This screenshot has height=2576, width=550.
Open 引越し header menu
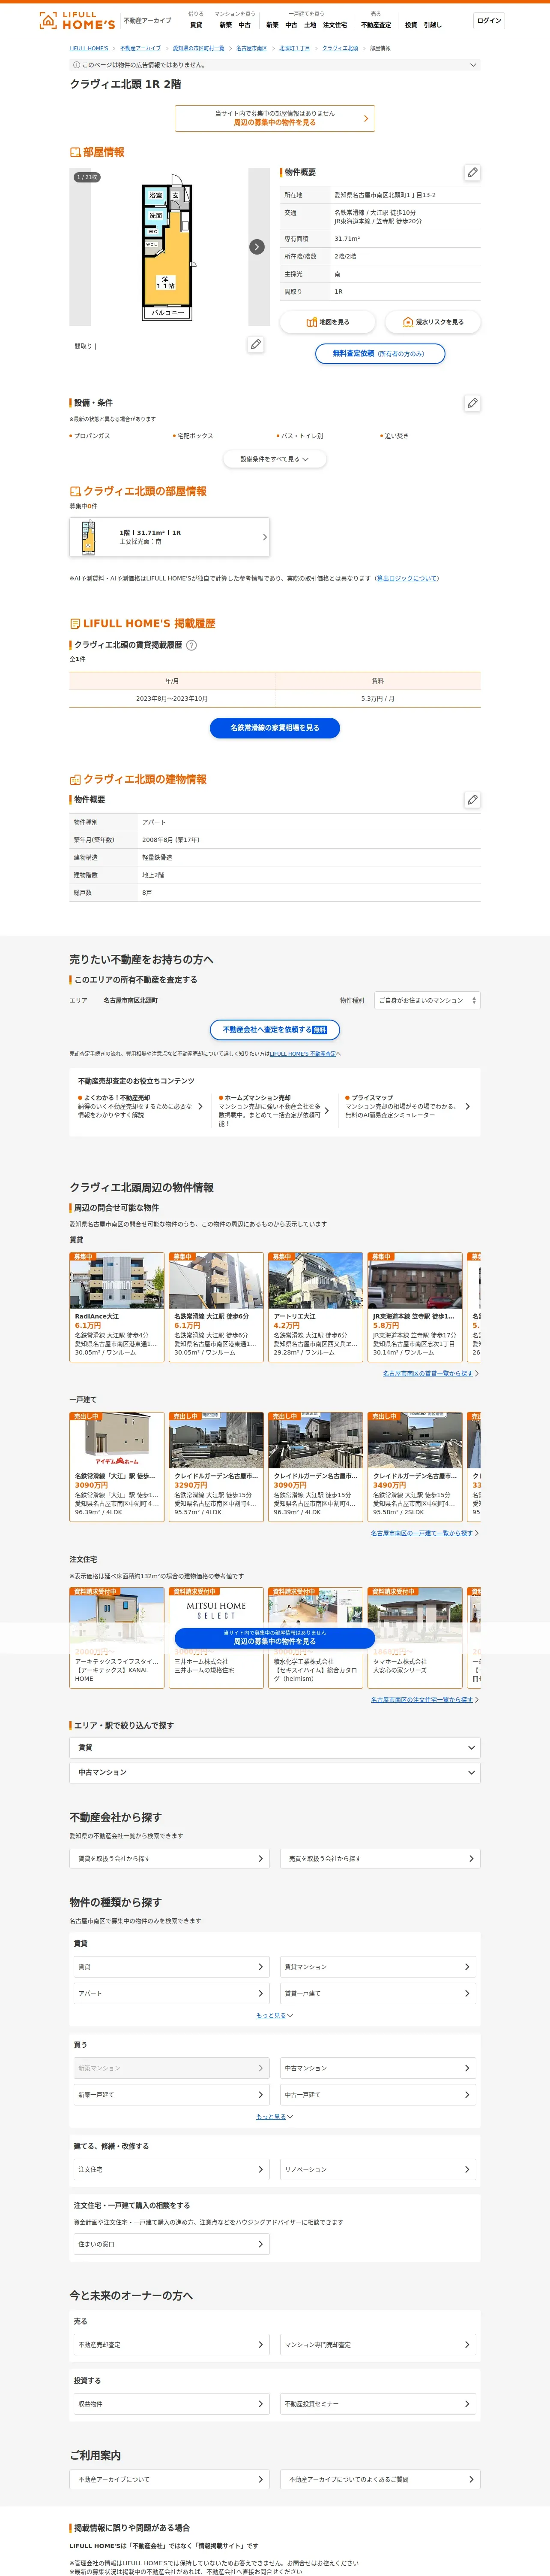(x=432, y=25)
